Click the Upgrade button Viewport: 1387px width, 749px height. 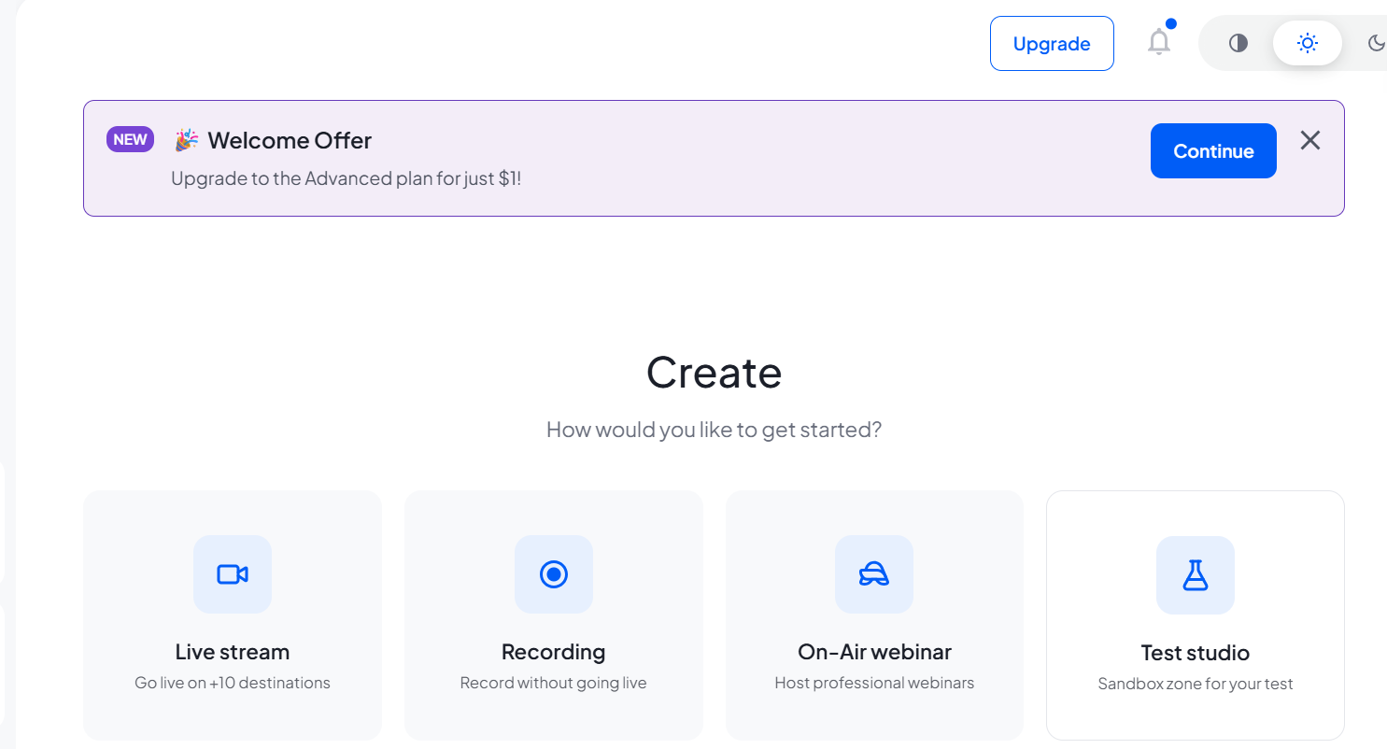click(1052, 43)
